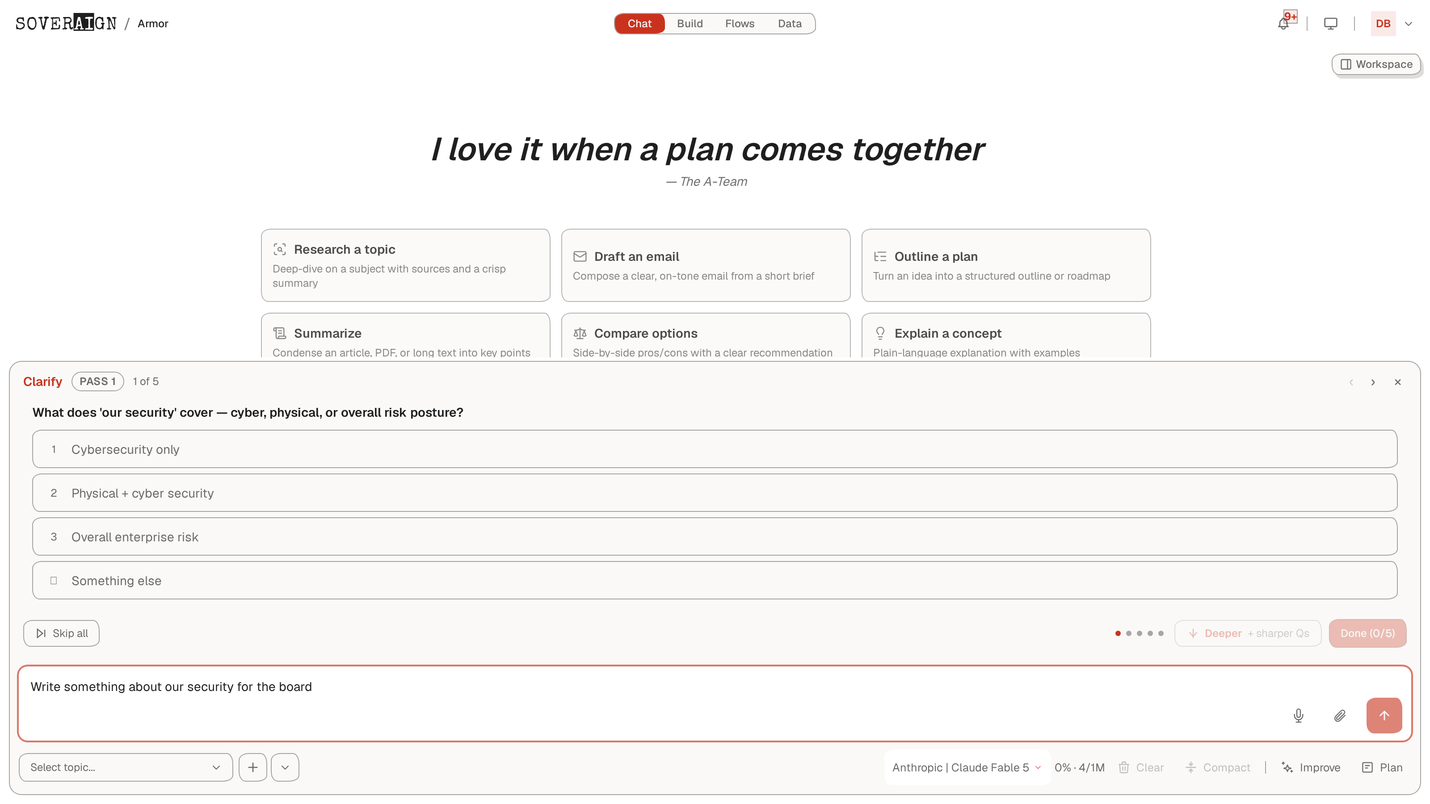Screen dimensions: 1430x804
Task: Choose option Physical + cyber security
Action: click(x=715, y=493)
